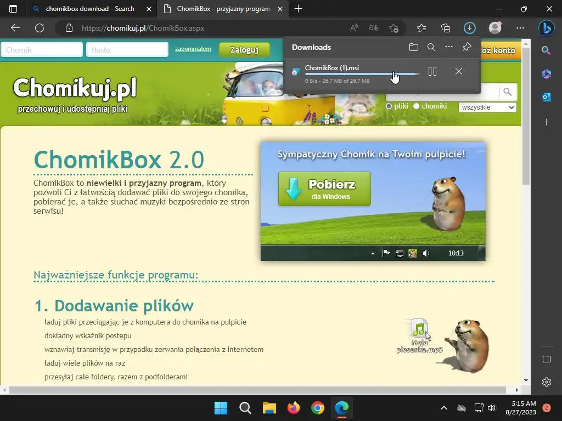Open a new browser tab
The width and height of the screenshot is (562, 421).
298,9
